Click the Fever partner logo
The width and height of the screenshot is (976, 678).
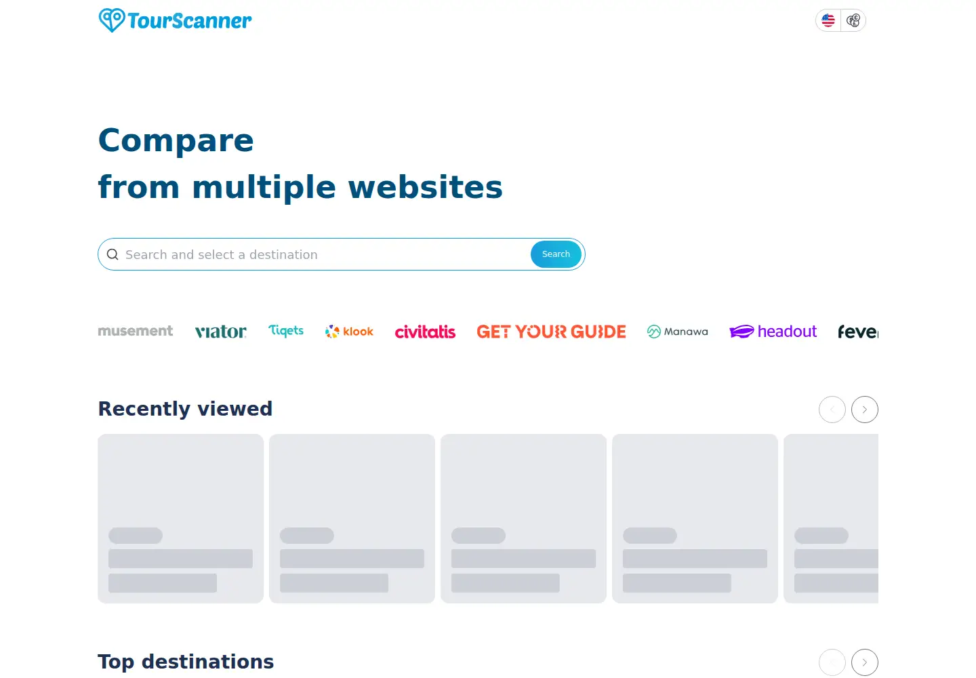(x=858, y=332)
